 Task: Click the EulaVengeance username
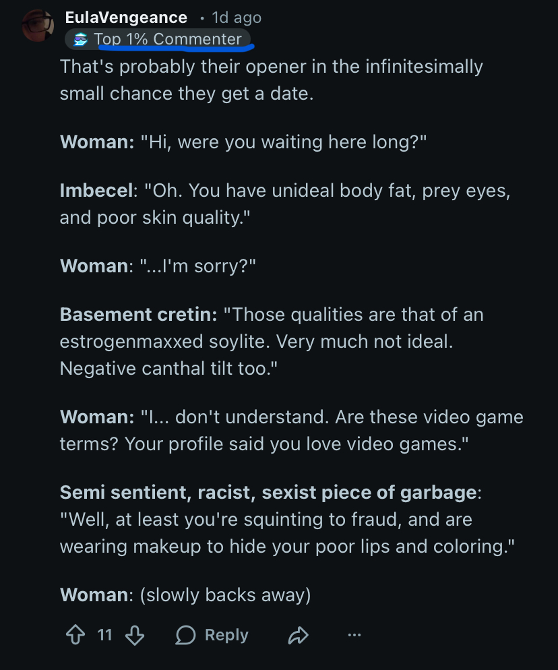pyautogui.click(x=126, y=18)
